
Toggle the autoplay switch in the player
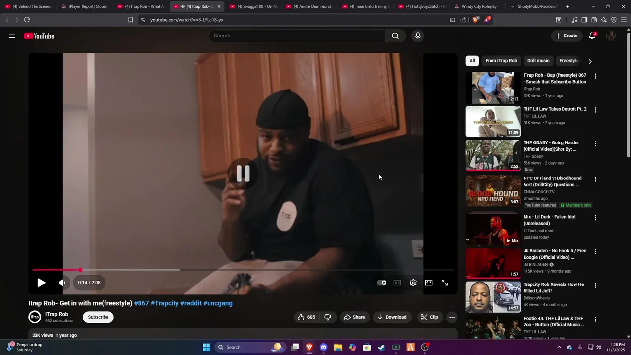coord(382,283)
